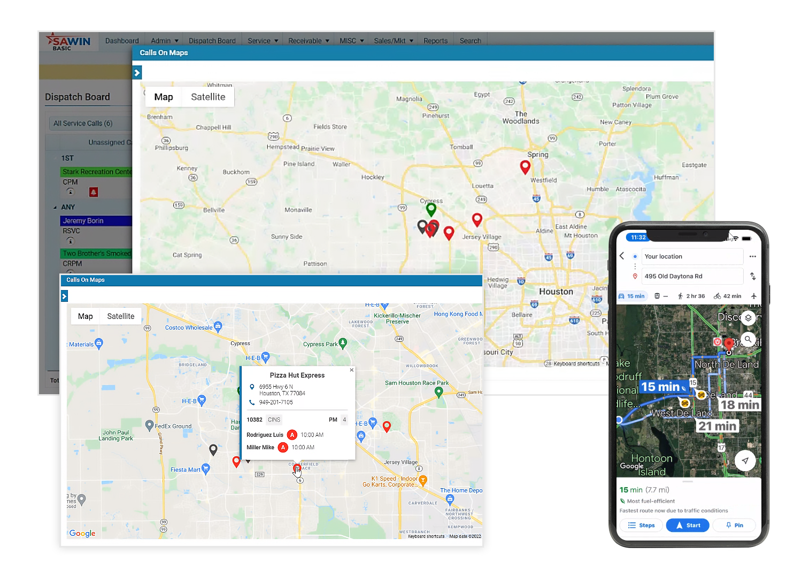Click the Fiesta Mart marker
The image size is (794, 563).
click(x=206, y=469)
